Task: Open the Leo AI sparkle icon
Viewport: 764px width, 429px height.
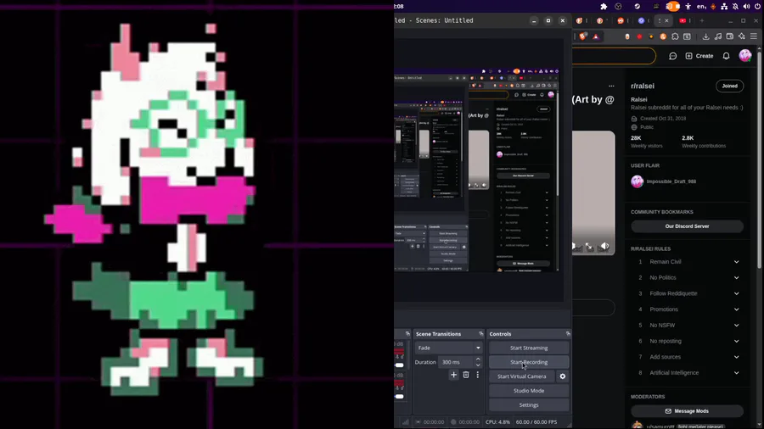Action: tap(742, 36)
